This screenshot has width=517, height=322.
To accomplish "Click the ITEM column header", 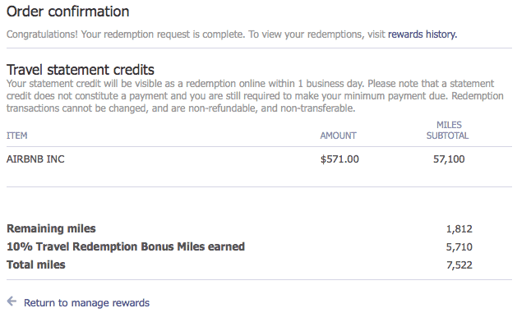I will [x=16, y=136].
